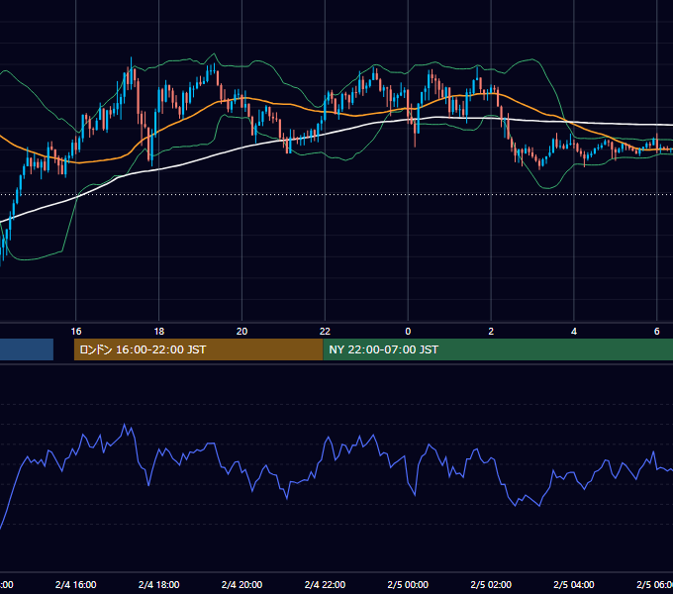Click the "18" hour label on price chart axis

click(x=158, y=332)
